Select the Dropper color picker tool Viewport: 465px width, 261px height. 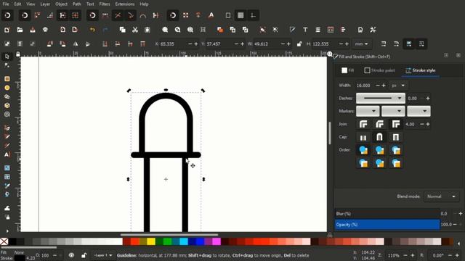pos(7,186)
